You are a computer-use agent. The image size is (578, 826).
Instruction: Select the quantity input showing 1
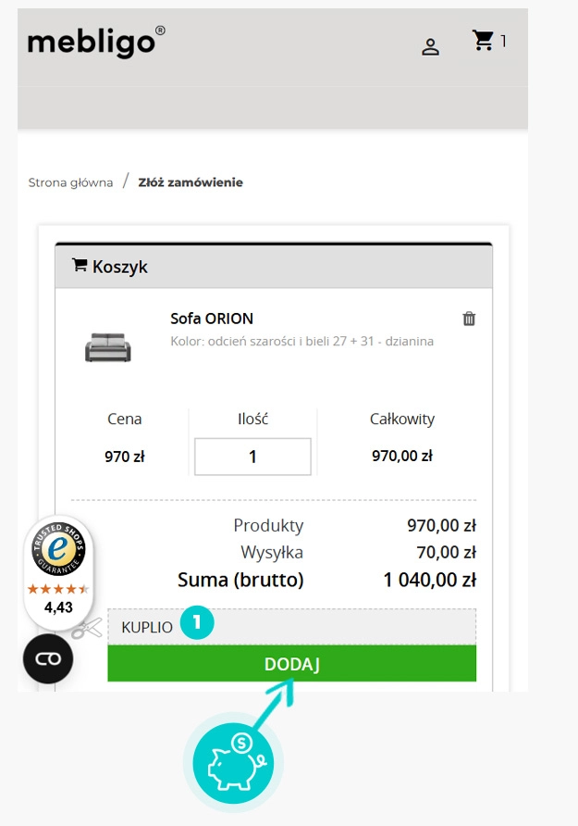tap(252, 455)
